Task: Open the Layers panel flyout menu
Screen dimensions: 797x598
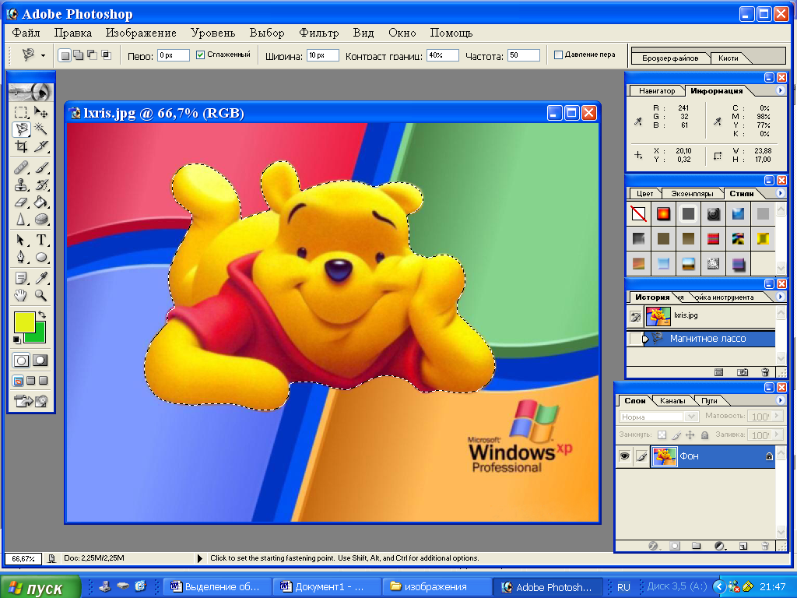Action: tap(780, 400)
